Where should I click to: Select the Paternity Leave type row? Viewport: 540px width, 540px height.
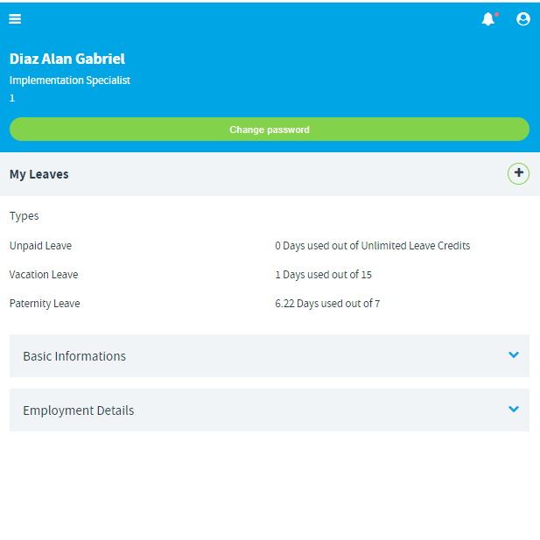[270, 304]
